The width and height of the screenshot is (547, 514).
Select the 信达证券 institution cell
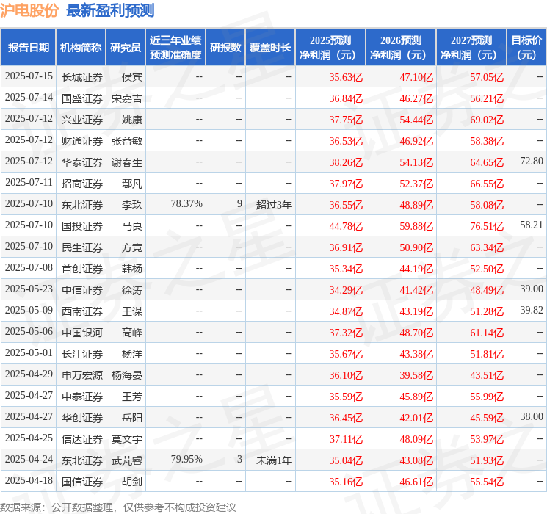click(x=82, y=439)
